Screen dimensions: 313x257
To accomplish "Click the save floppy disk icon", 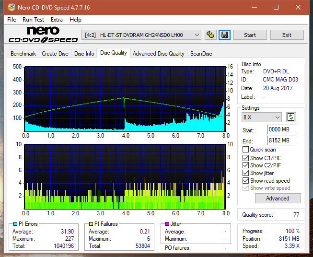I will [224, 35].
